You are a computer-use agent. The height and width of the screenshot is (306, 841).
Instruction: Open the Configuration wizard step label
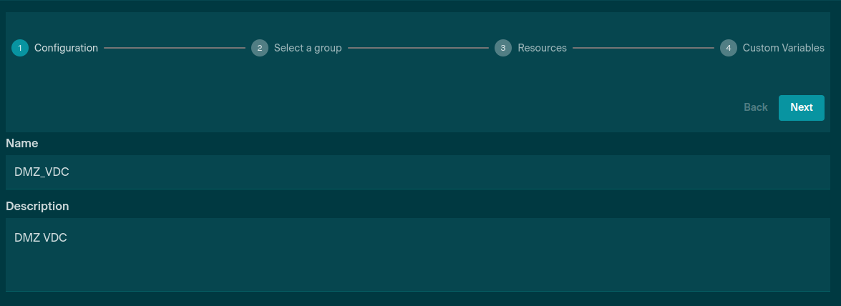click(66, 48)
